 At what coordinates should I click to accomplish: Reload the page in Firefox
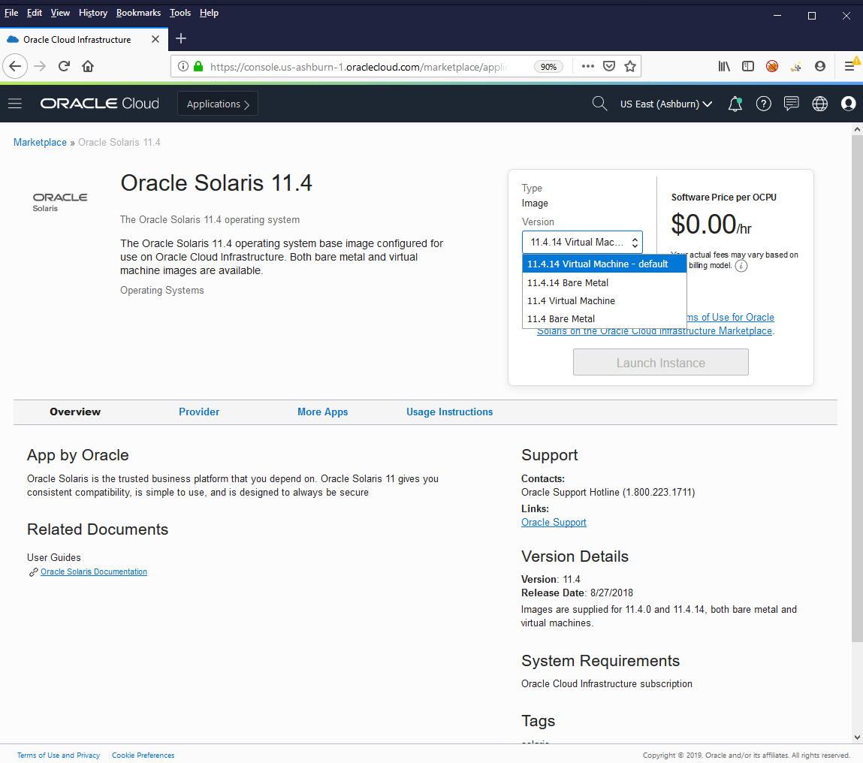(x=64, y=66)
